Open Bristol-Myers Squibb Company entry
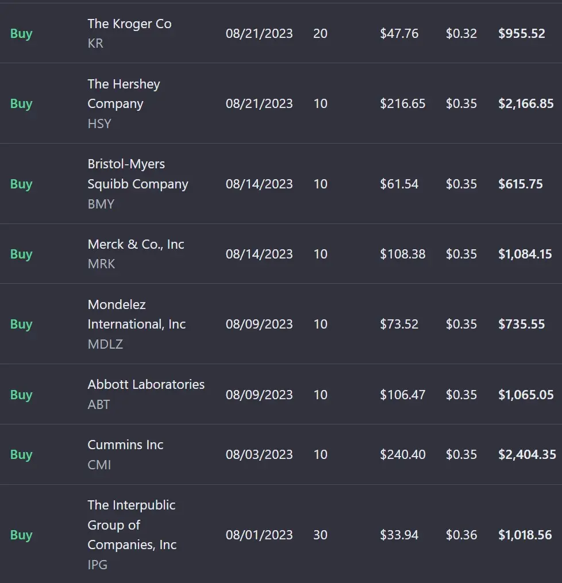This screenshot has width=562, height=583. [138, 174]
